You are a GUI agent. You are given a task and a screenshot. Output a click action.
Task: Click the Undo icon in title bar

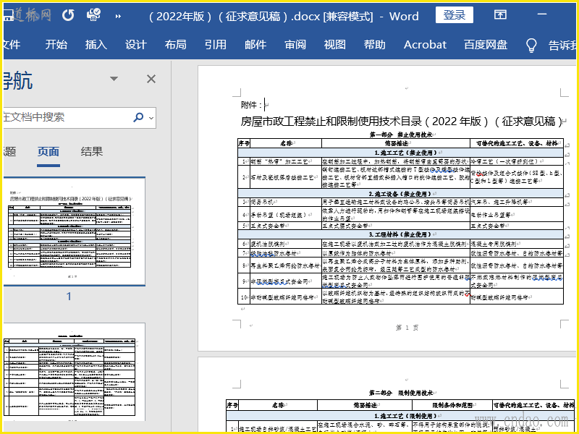(68, 15)
